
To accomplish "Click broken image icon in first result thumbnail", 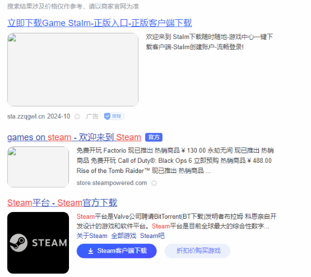I will tap(12, 38).
